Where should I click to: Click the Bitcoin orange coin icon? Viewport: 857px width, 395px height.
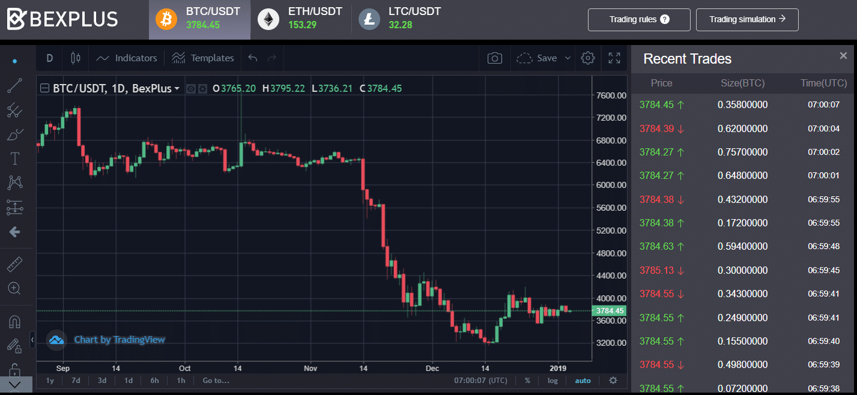[167, 19]
